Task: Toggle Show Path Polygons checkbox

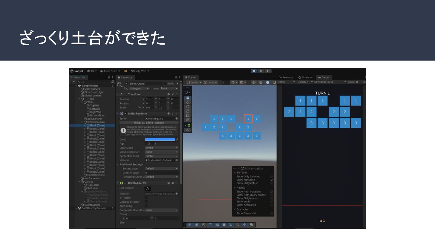Action: [272, 192]
